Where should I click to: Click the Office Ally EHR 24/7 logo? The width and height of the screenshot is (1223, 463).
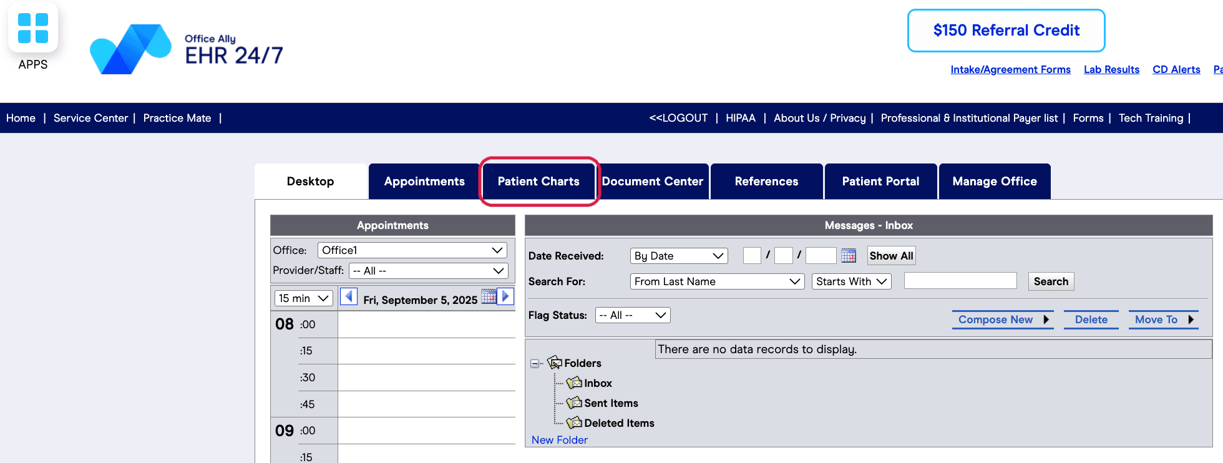(x=187, y=49)
